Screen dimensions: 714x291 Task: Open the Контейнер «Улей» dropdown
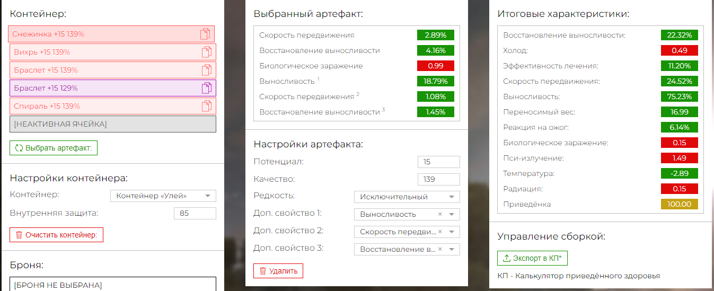(x=163, y=196)
